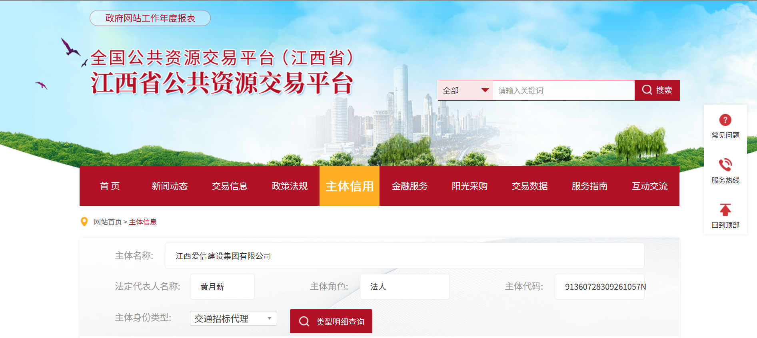Click the red triangle arrow beside 全部
Image resolution: width=757 pixels, height=338 pixels.
485,90
